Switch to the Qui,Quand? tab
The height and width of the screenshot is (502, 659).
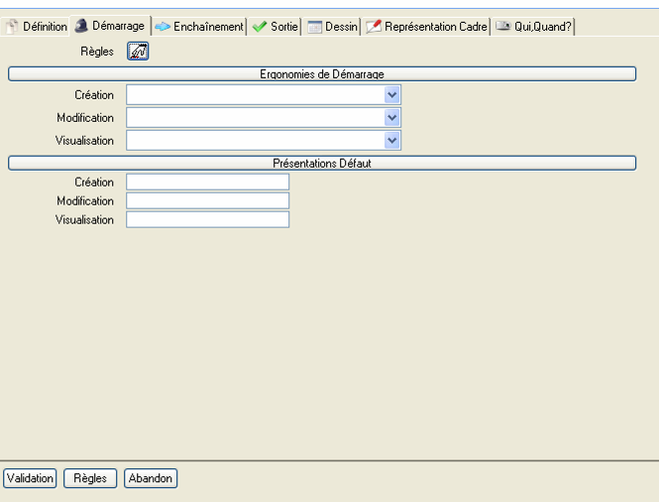tap(534, 27)
